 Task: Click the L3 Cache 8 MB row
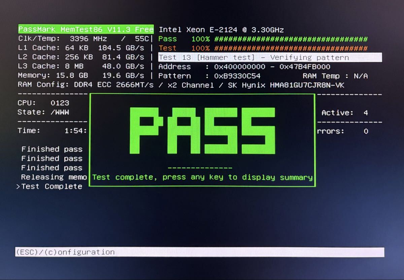tap(81, 66)
